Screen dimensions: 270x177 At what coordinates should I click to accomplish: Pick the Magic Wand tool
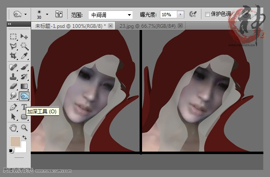tap(24, 46)
